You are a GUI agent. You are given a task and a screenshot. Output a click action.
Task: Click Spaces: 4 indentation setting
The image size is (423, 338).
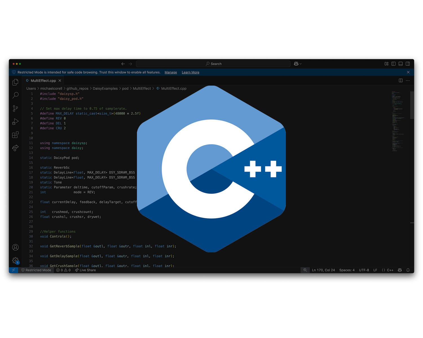347,270
